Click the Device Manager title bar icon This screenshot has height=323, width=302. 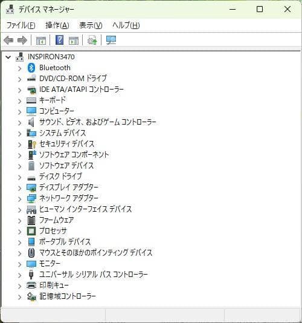click(10, 9)
